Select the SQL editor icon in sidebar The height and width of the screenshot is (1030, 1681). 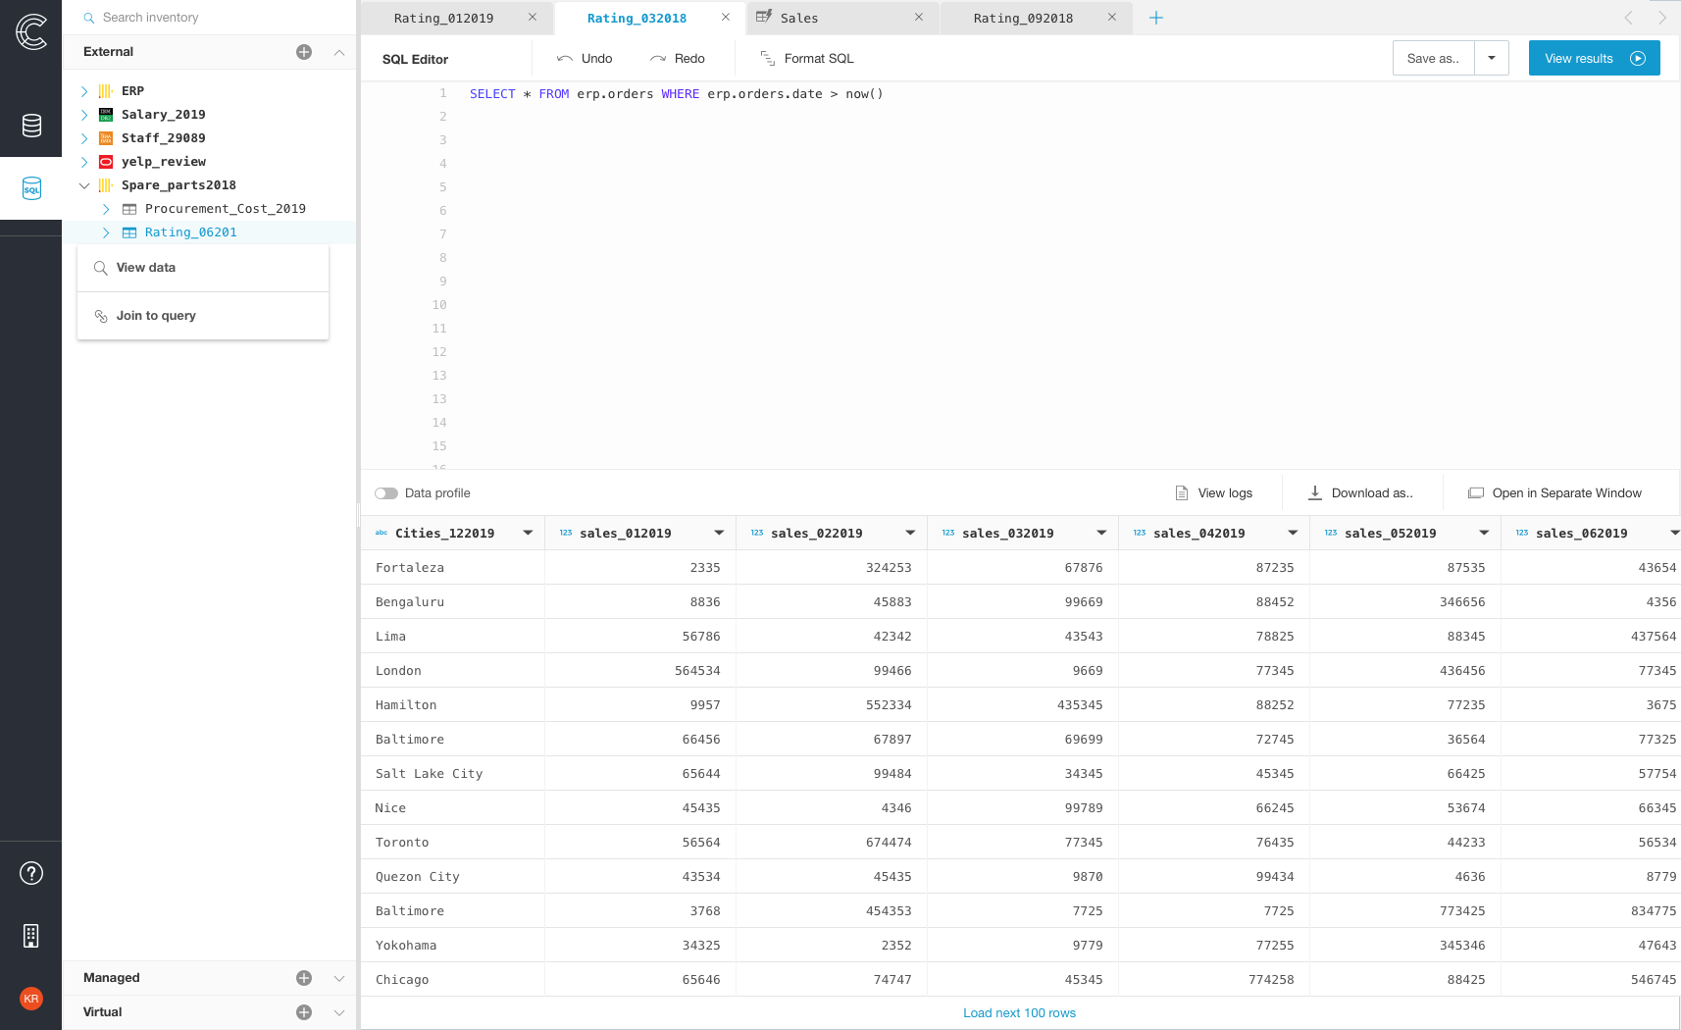[31, 188]
